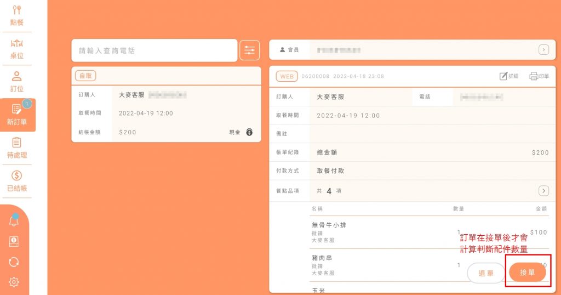
Task: Print the order with 印單
Action: coord(539,76)
